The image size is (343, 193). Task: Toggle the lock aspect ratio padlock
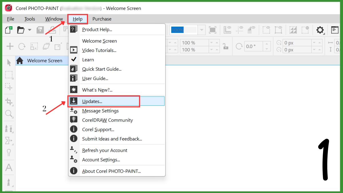tap(226, 46)
